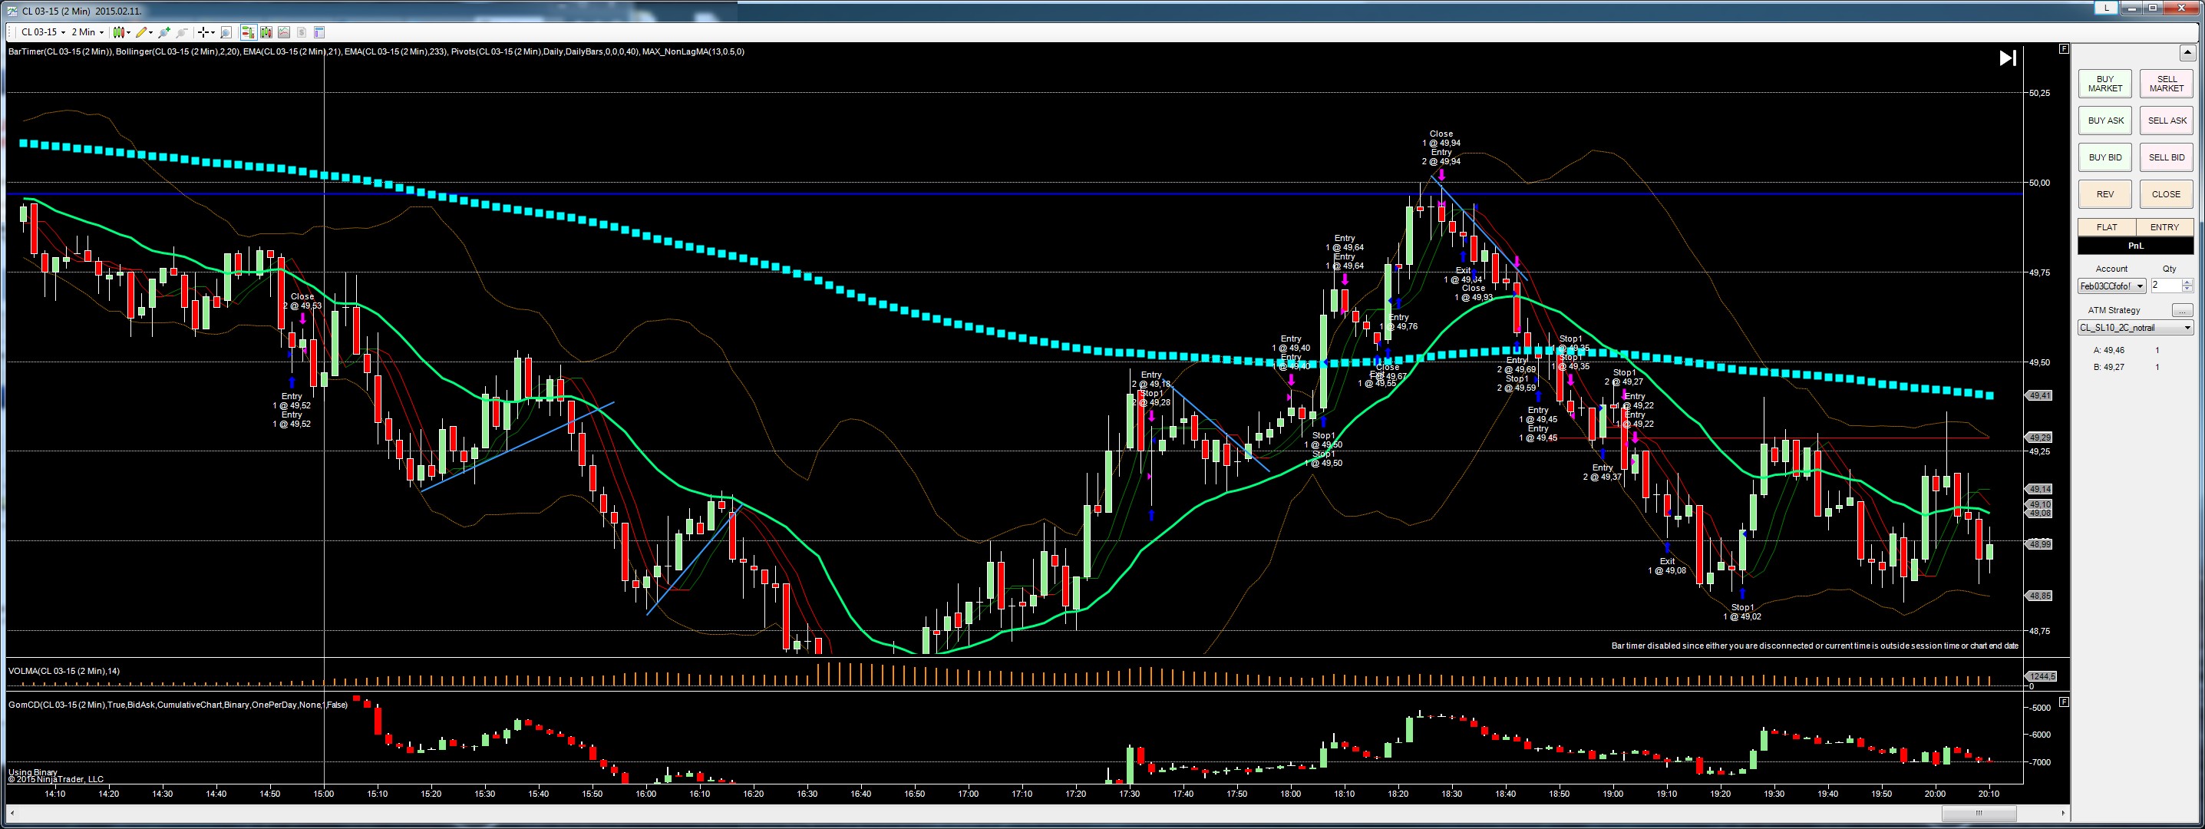Click the Qty input field
The width and height of the screenshot is (2205, 829).
coord(2166,286)
